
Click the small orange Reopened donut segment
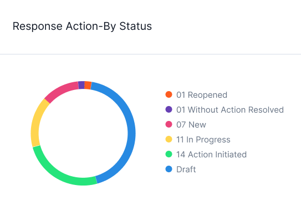point(88,85)
